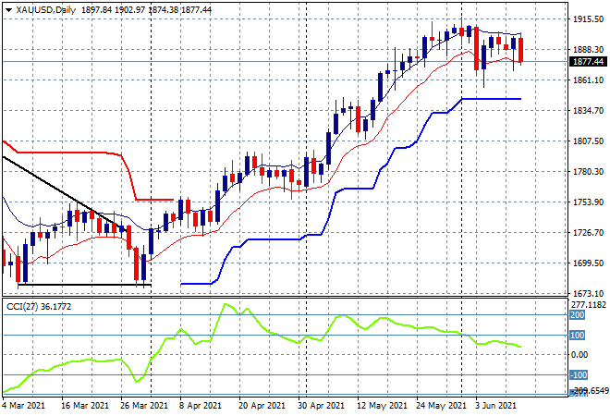Screen dimensions: 610x416
Task: Click the 1780.30 price axis label
Action: pos(588,172)
